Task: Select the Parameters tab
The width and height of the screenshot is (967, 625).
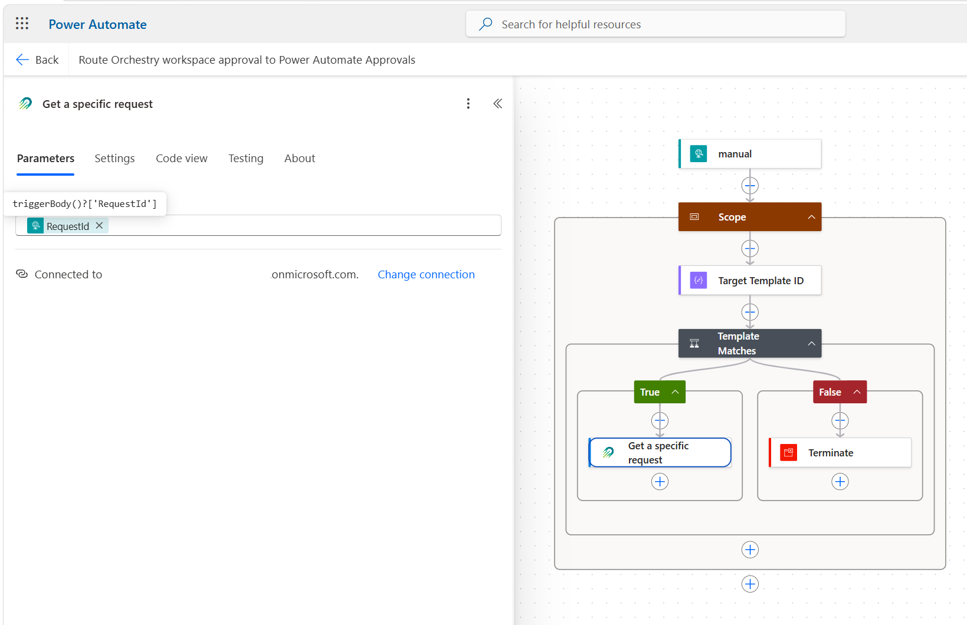Action: click(45, 158)
